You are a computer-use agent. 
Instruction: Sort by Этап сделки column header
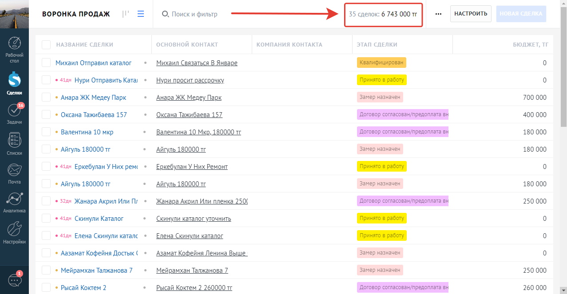(x=377, y=45)
